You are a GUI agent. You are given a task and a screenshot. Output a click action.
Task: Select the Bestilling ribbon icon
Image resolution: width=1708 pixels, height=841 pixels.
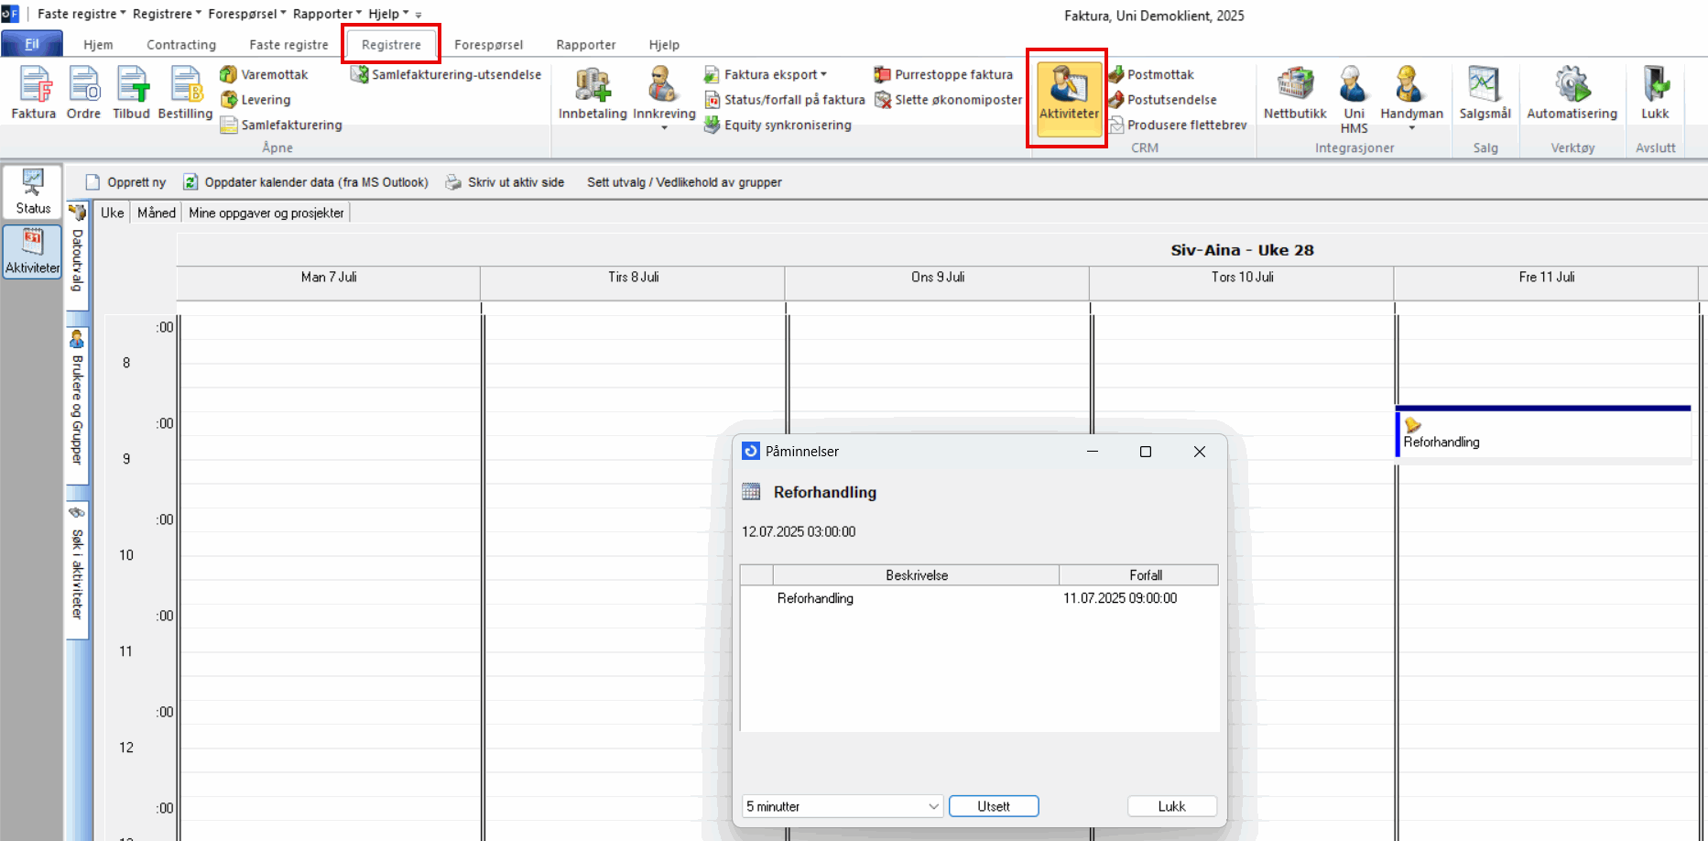pyautogui.click(x=185, y=93)
